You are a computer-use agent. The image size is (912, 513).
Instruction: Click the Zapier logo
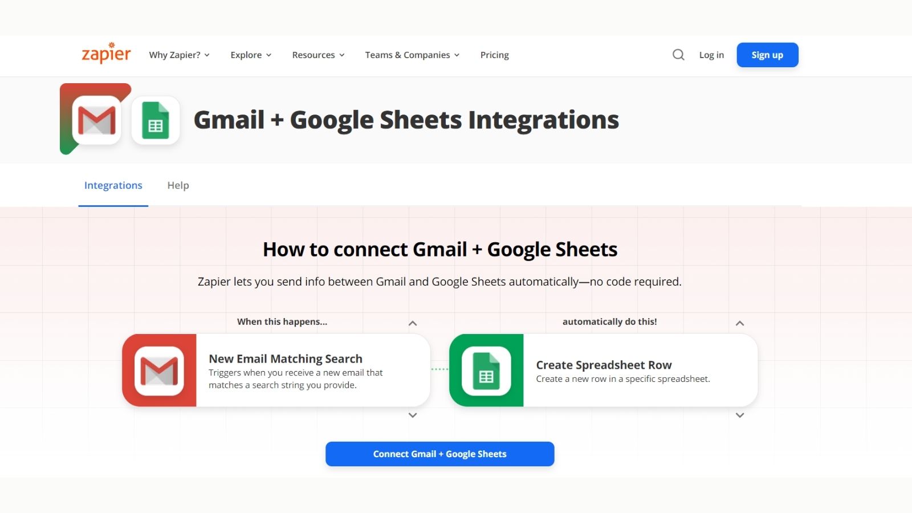point(106,53)
